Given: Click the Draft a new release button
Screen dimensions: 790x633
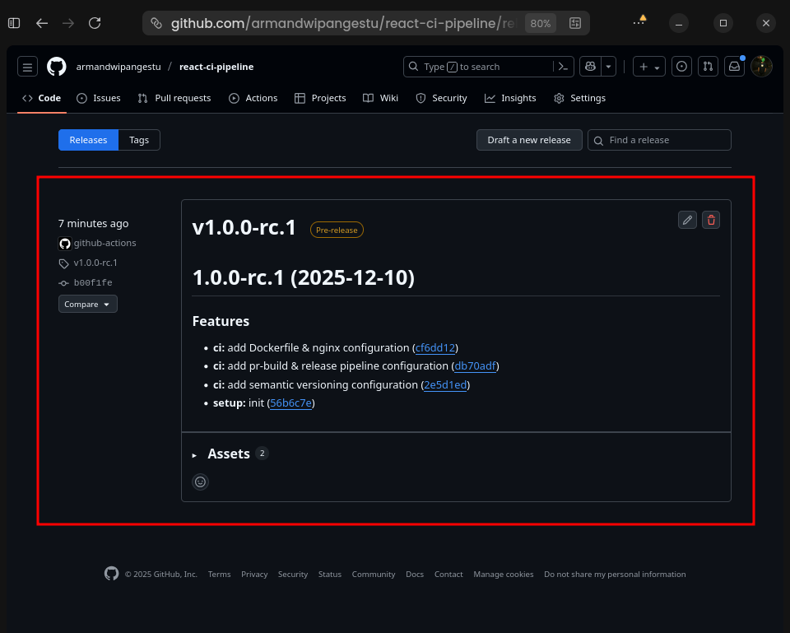Looking at the screenshot, I should [x=529, y=140].
